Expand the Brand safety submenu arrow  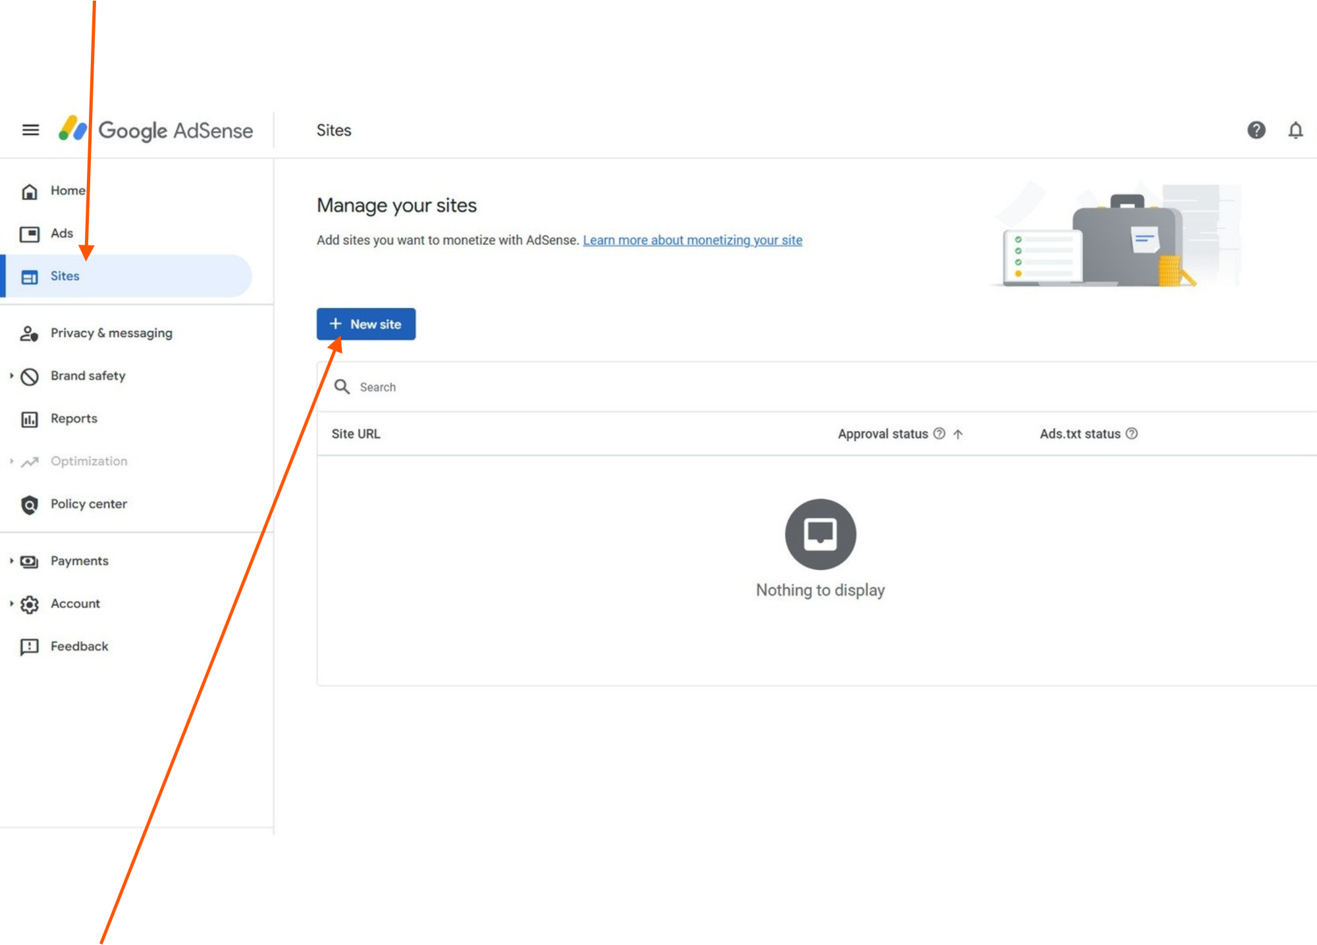pyautogui.click(x=11, y=376)
